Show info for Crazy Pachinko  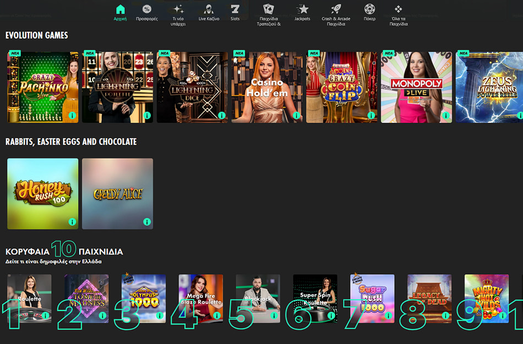point(72,115)
